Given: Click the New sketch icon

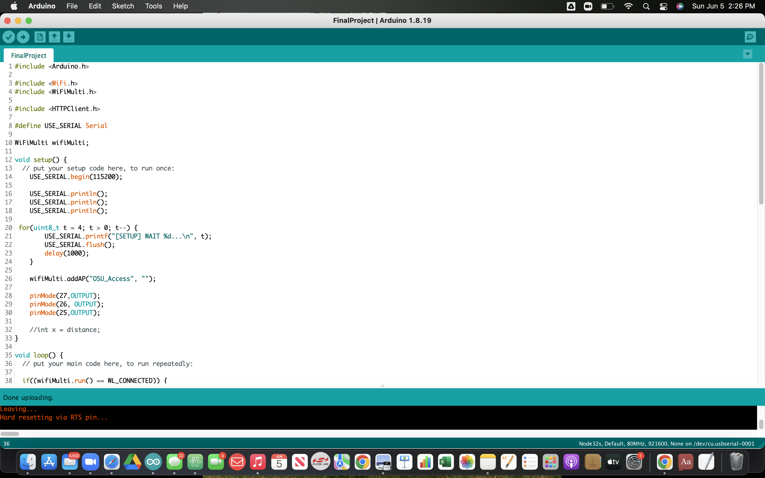Looking at the screenshot, I should (x=40, y=37).
